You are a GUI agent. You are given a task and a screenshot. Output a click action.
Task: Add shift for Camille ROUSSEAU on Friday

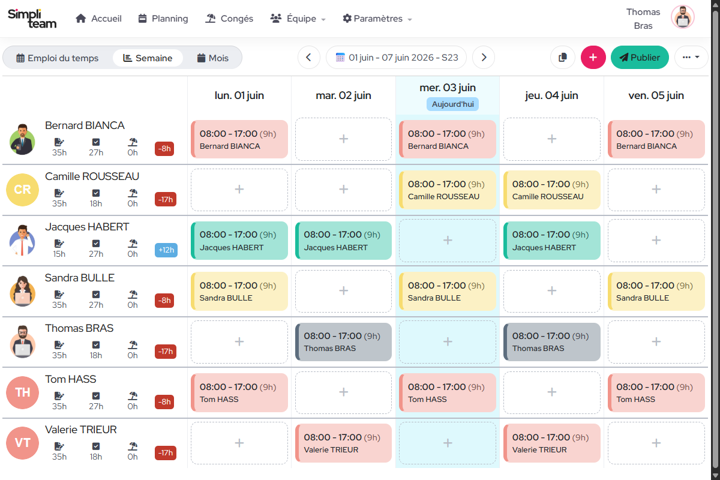click(656, 190)
